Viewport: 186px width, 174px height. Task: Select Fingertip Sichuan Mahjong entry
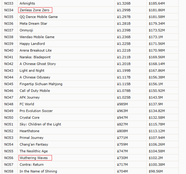pos(41,84)
